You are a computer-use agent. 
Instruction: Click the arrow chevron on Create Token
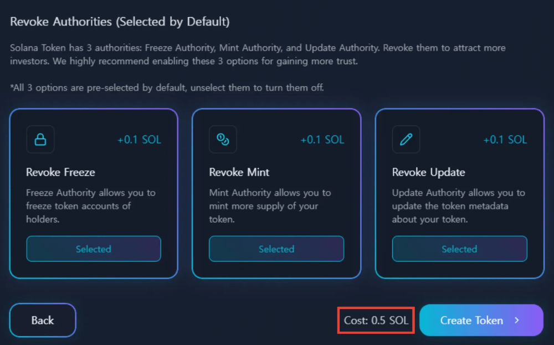click(x=517, y=320)
